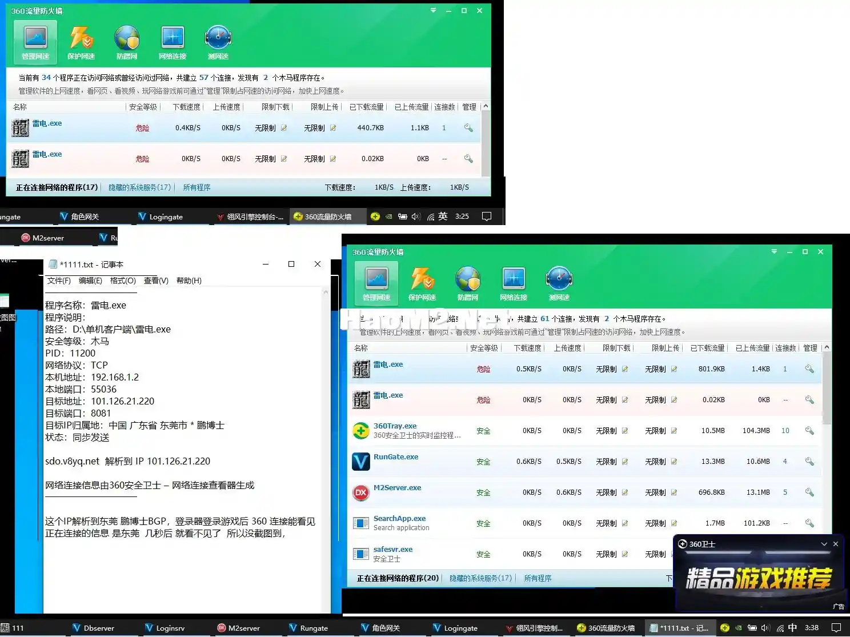Open 防蹭网 in the 61-connection 360 window
850x637 pixels.
coord(468,283)
